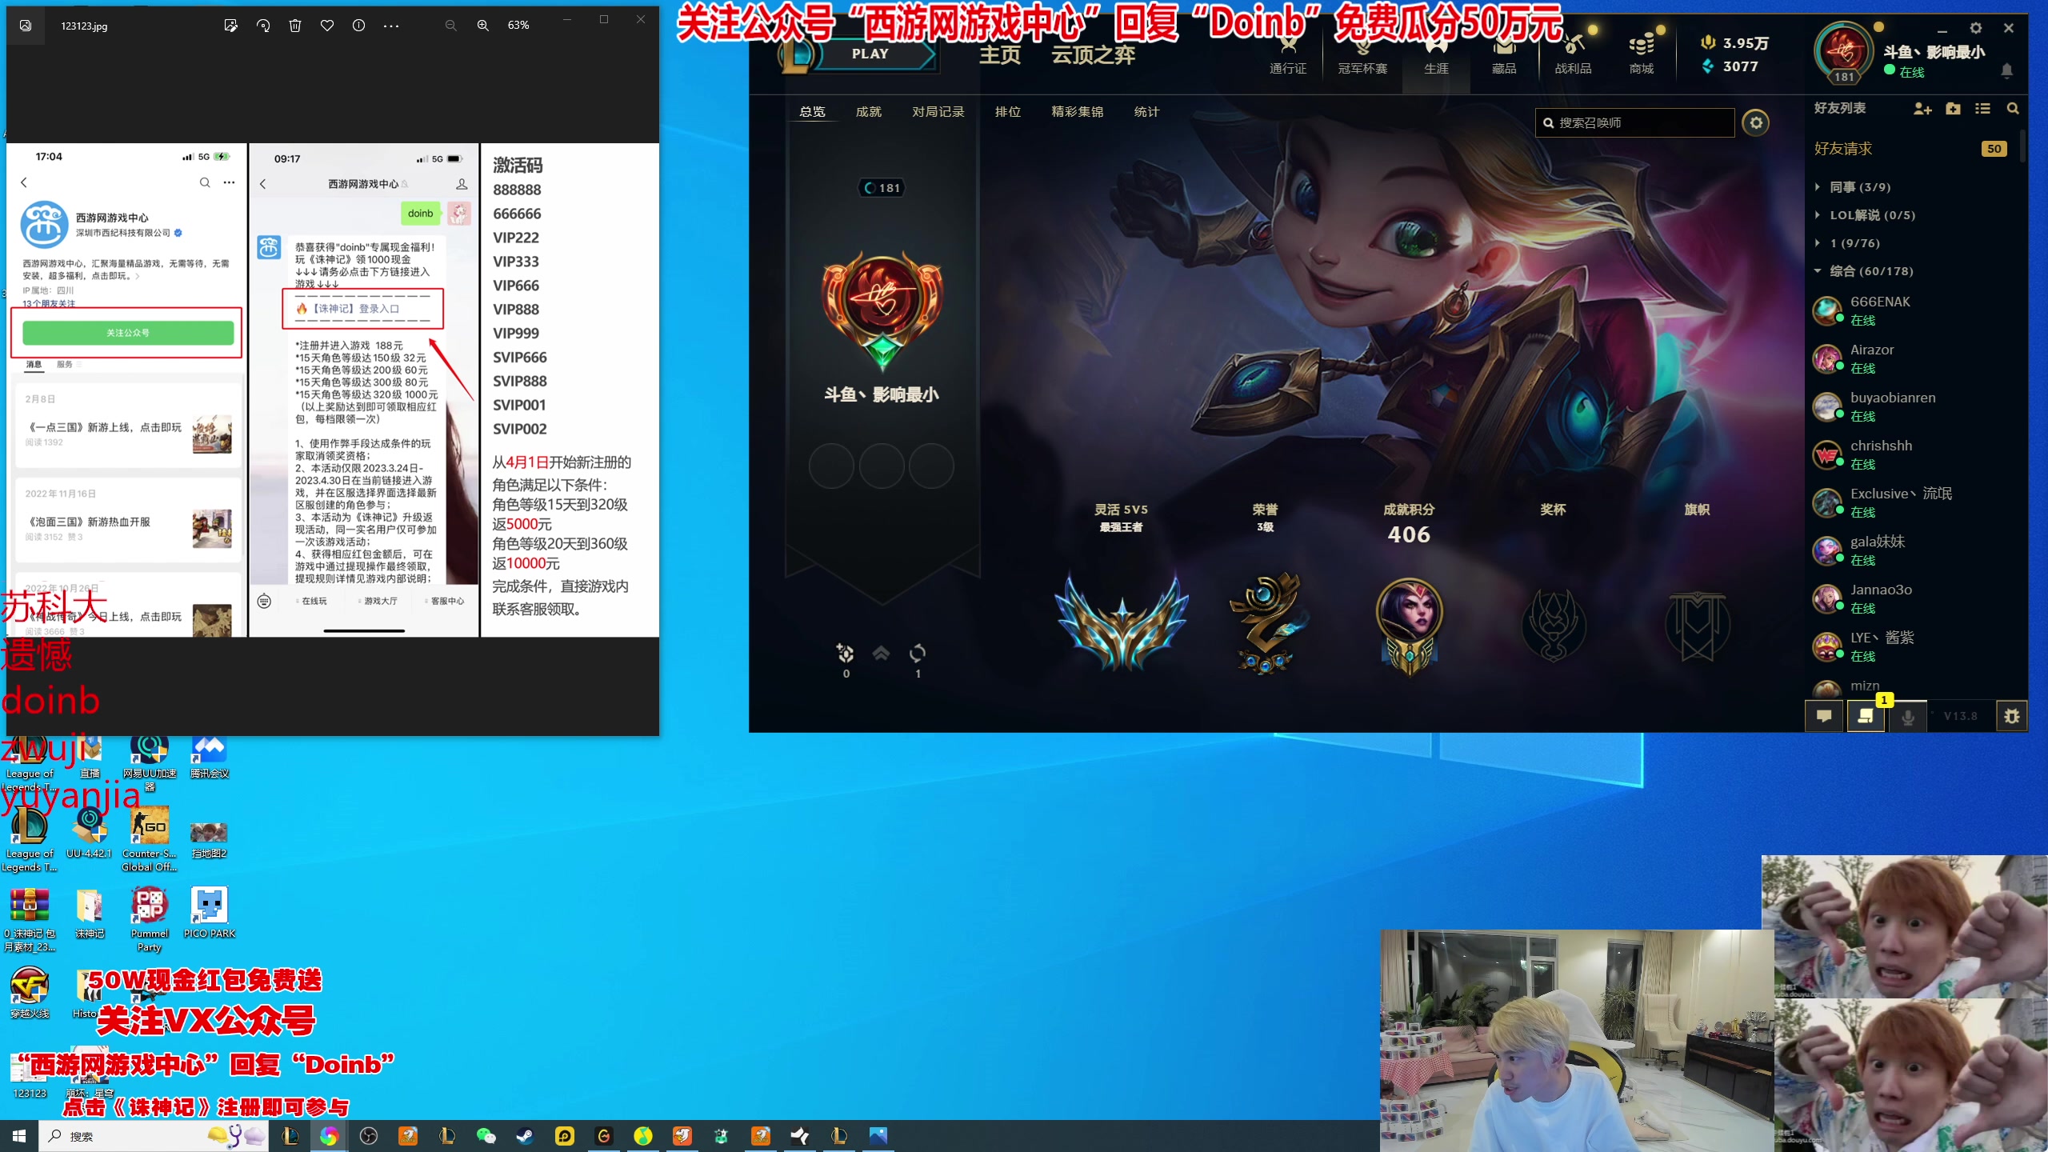Open the Pummel Party desktop shortcut
The width and height of the screenshot is (2048, 1152).
[x=150, y=918]
